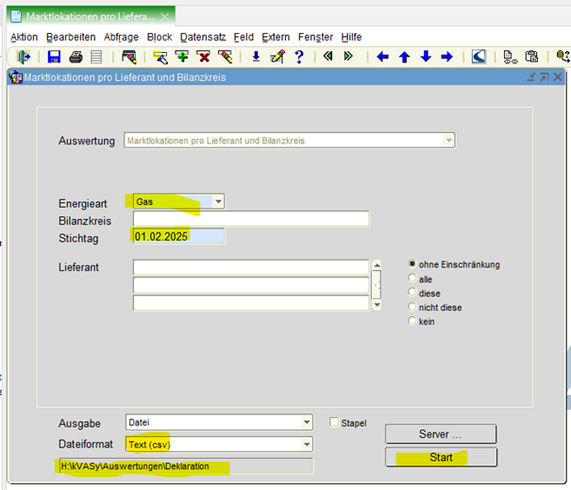Select the 'nicht diese' radio option
Image resolution: width=571 pixels, height=490 pixels.
(411, 307)
